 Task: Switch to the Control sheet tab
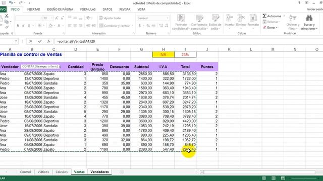[x=25, y=172]
